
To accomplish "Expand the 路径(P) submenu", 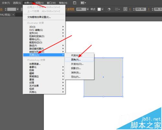I will pyautogui.click(x=44, y=46).
